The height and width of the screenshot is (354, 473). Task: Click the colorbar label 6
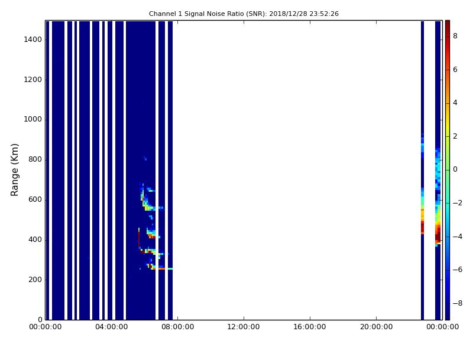(x=455, y=70)
